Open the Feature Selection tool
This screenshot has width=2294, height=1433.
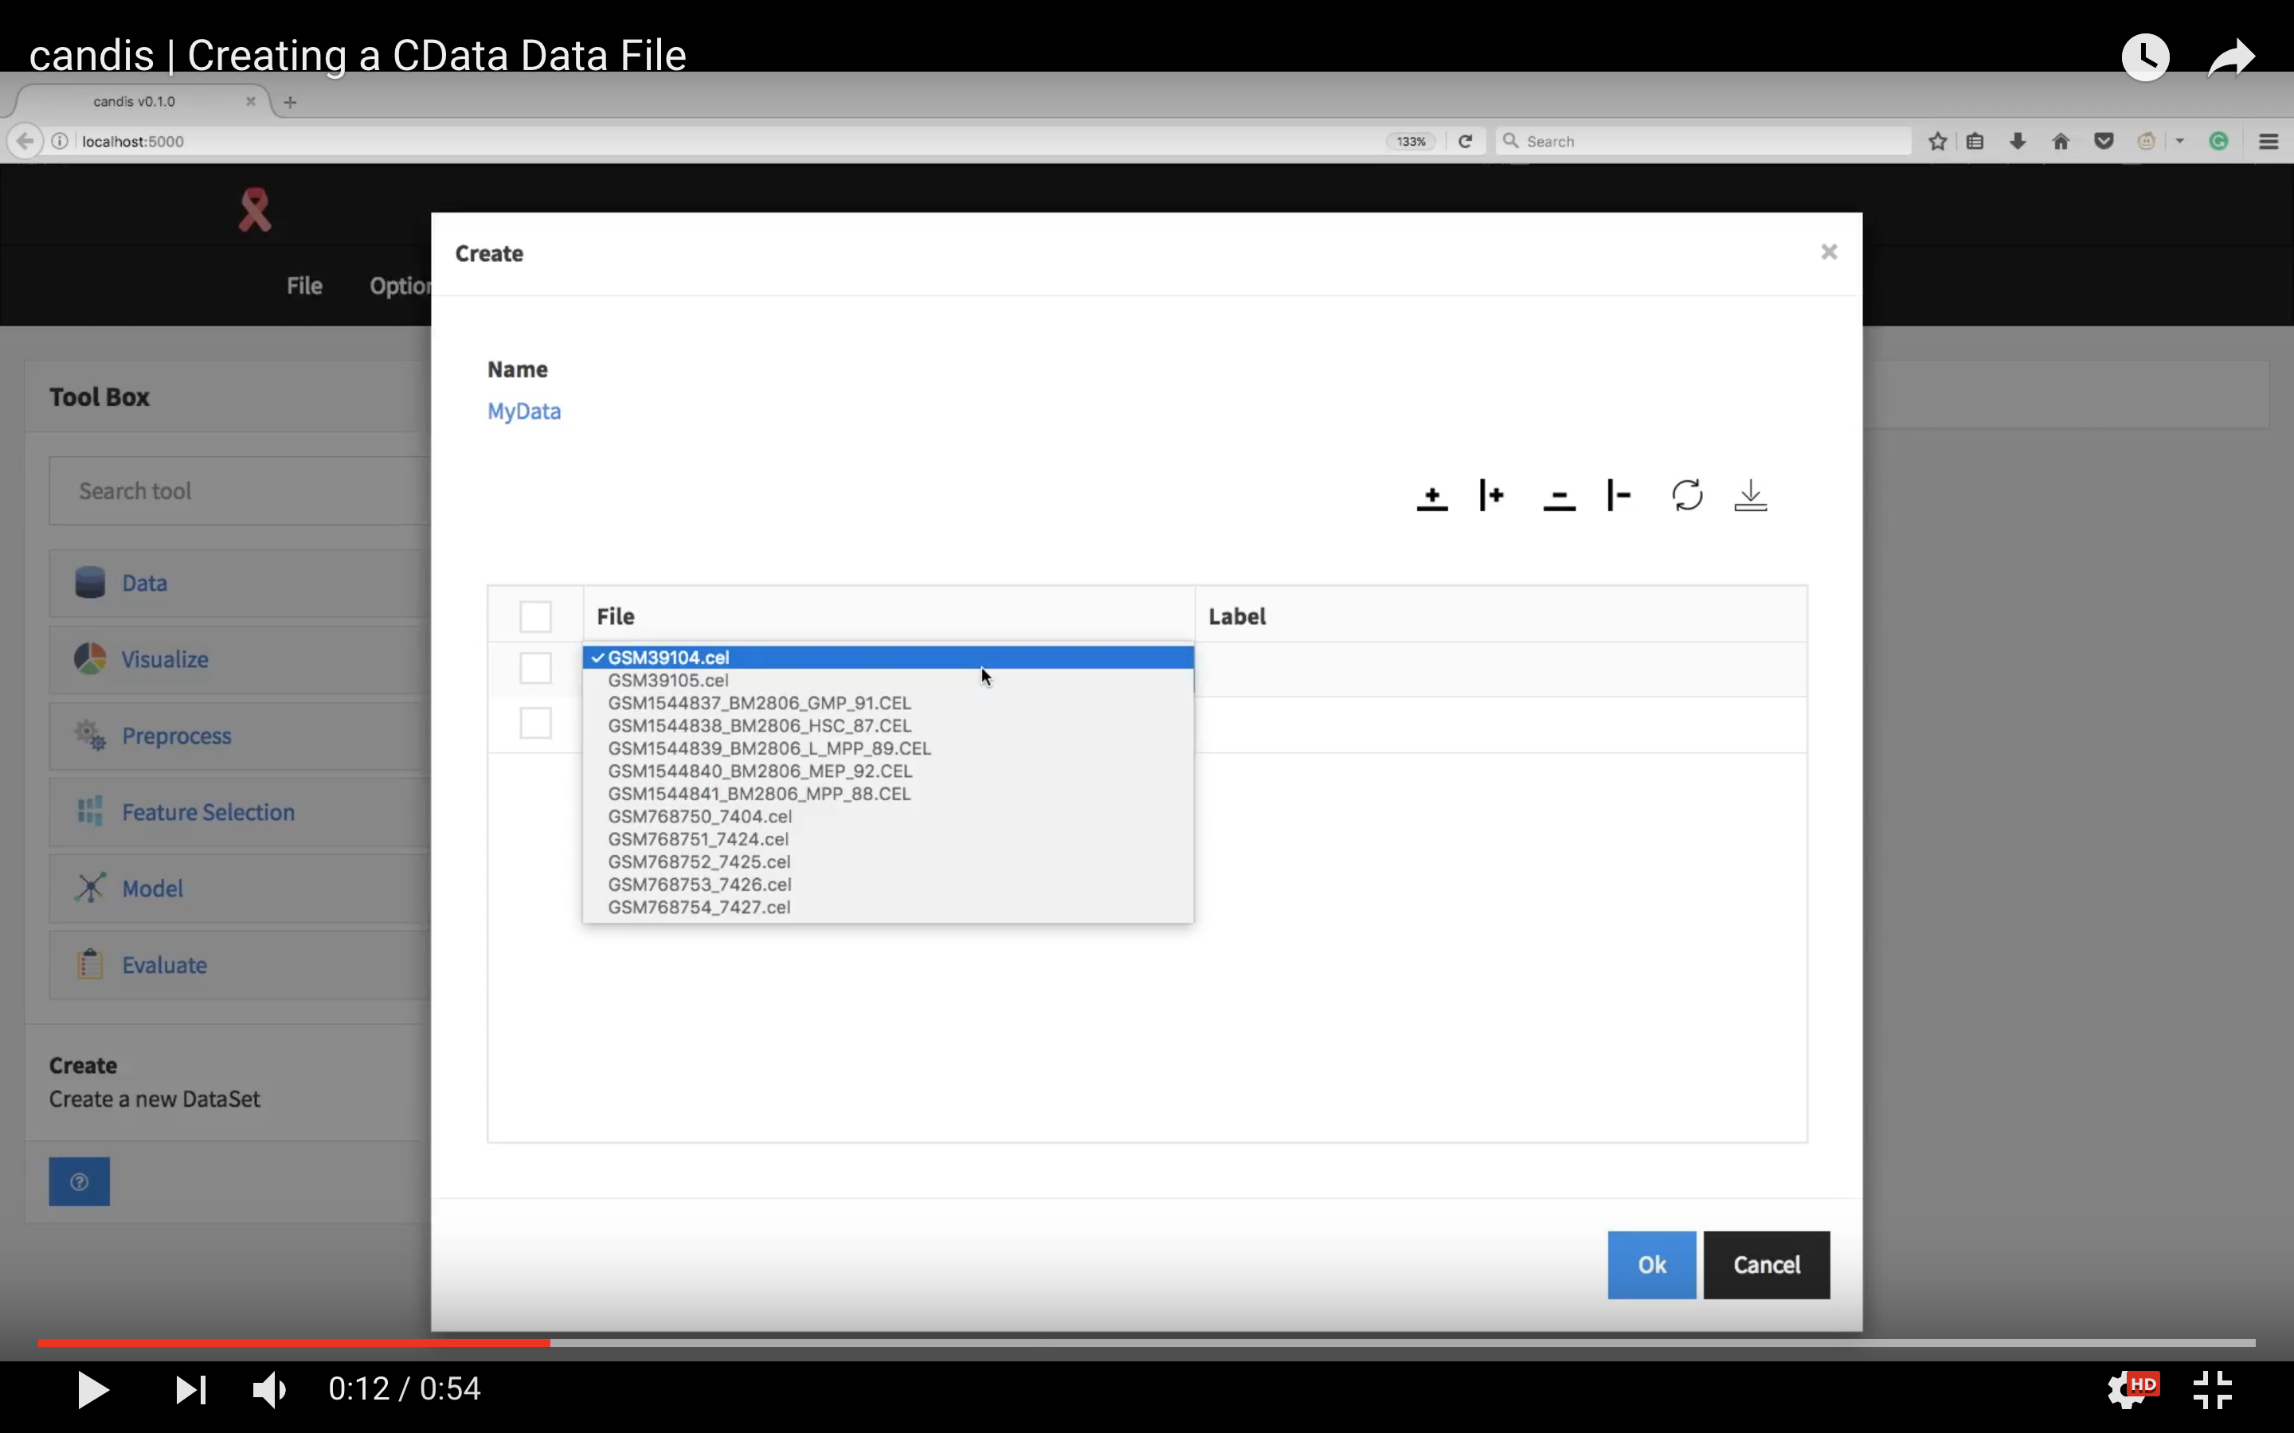tap(206, 811)
